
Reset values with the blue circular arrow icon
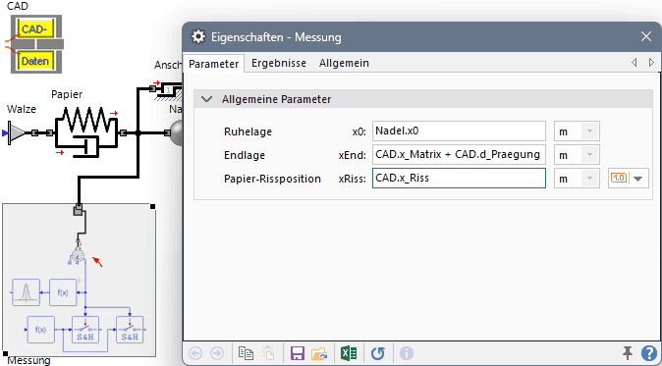pyautogui.click(x=378, y=352)
